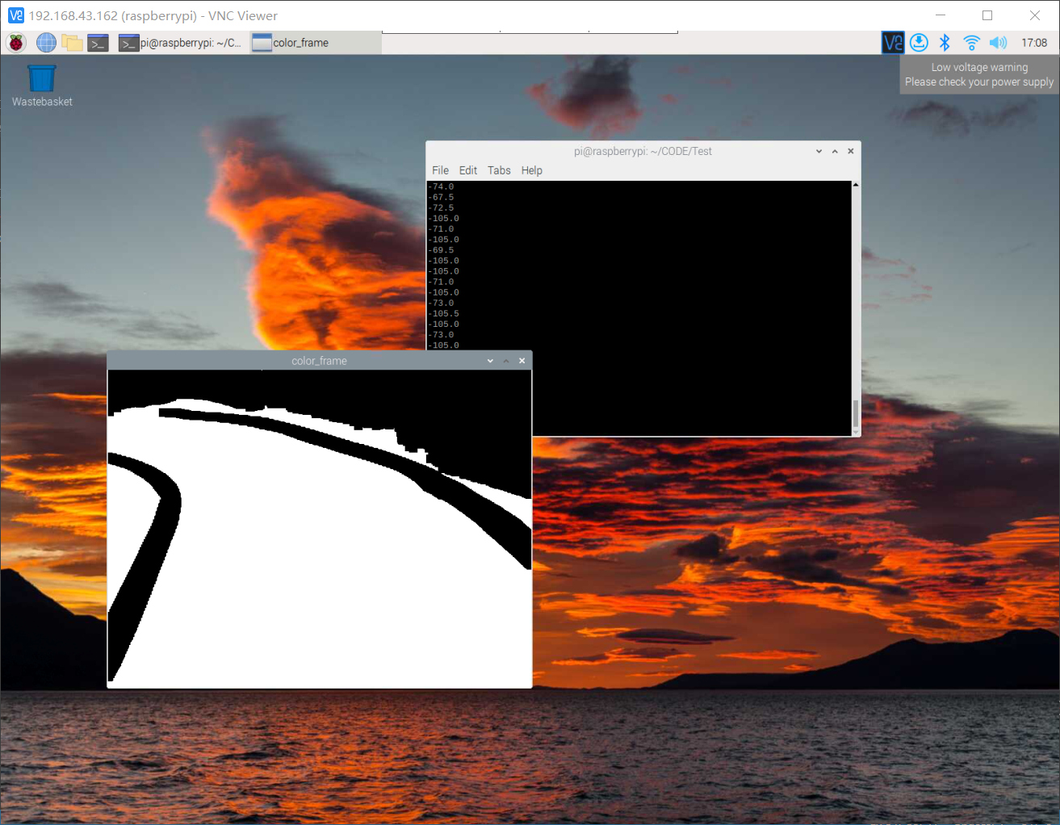Open the file manager folder icon
Viewport: 1060px width, 825px height.
coord(73,43)
